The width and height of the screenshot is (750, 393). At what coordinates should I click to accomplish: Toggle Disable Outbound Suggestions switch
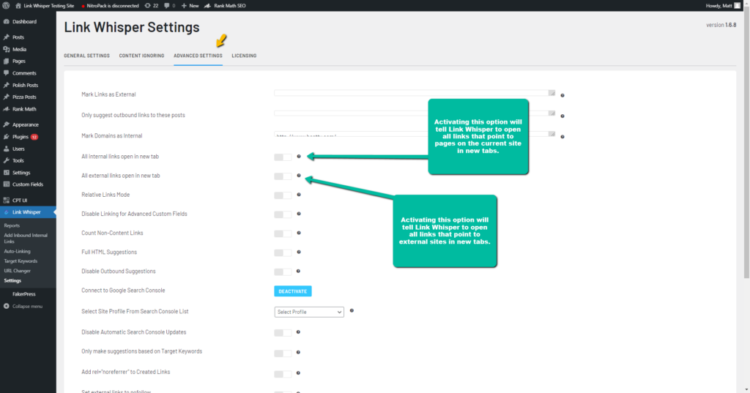click(x=283, y=272)
